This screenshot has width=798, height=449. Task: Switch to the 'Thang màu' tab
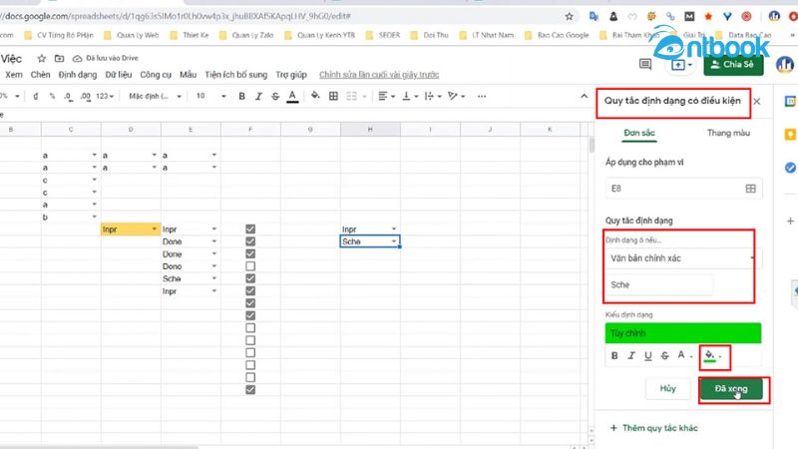coord(727,132)
